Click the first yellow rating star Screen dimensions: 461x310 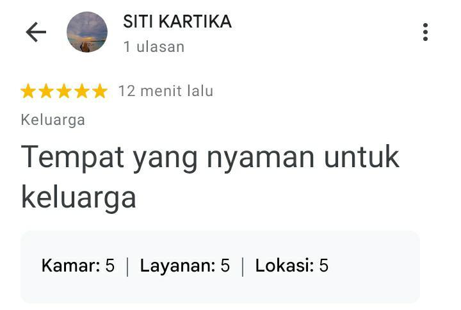click(x=29, y=91)
